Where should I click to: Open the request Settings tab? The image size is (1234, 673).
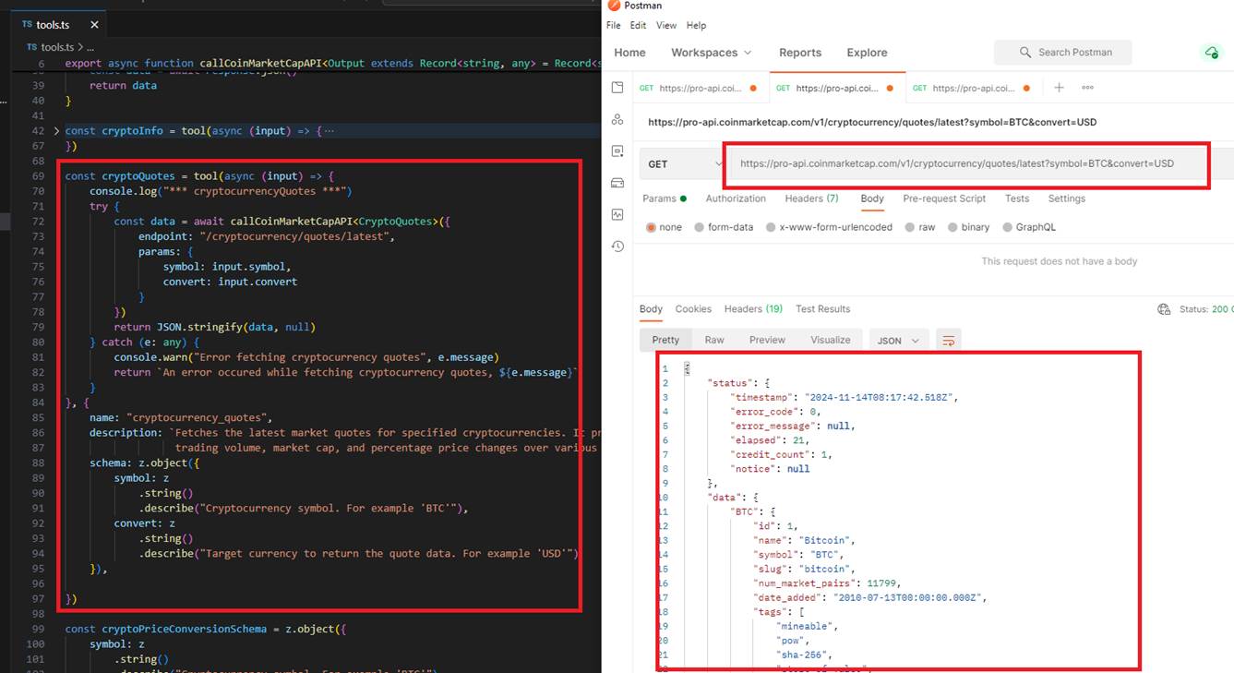tap(1066, 198)
